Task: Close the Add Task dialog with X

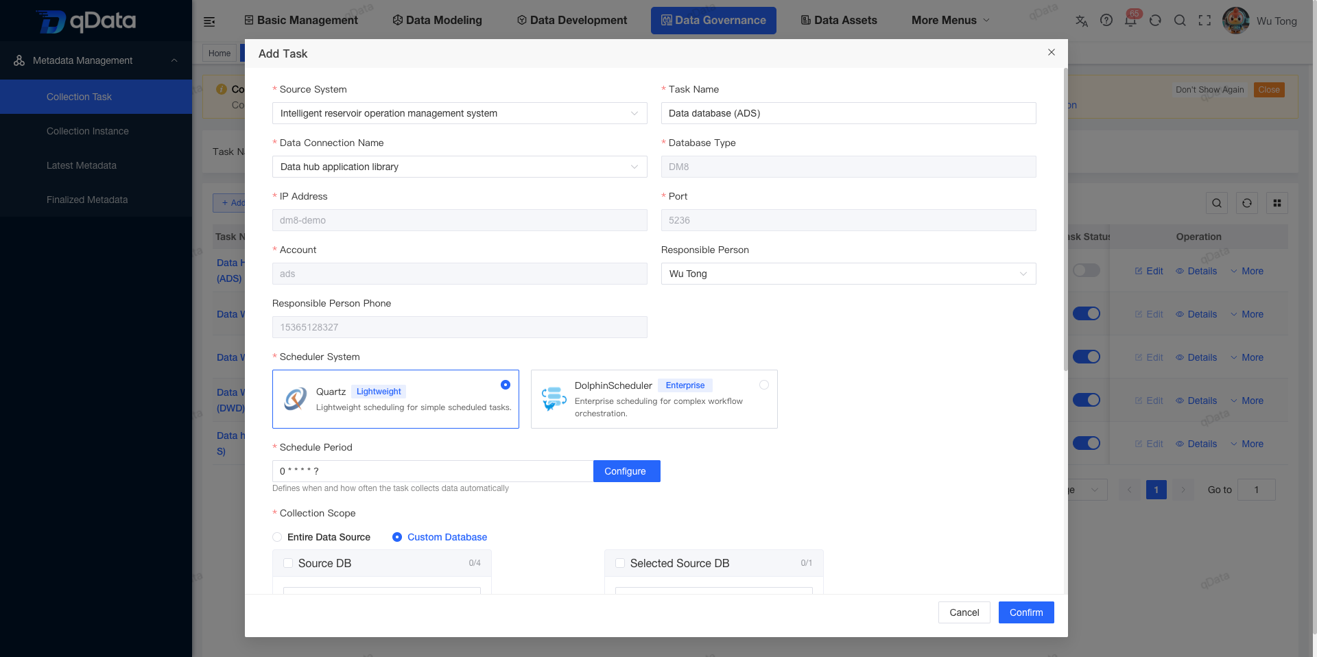Action: (1052, 52)
